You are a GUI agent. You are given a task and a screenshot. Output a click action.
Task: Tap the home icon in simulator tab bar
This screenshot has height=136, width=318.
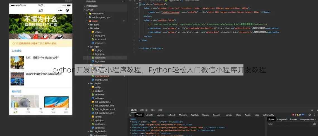(x=15, y=109)
